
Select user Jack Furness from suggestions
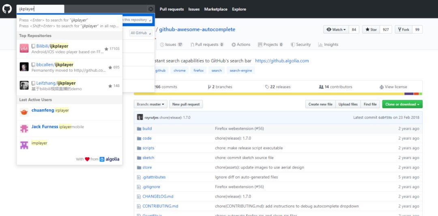pos(70,129)
